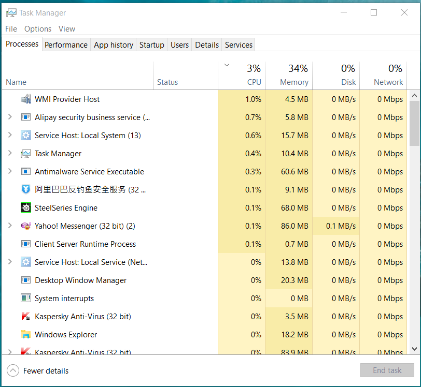The height and width of the screenshot is (387, 421).
Task: Collapse view using Fewer details arrow
Action: [12, 370]
